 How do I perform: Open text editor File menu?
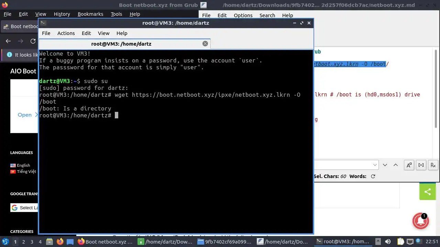(206, 15)
